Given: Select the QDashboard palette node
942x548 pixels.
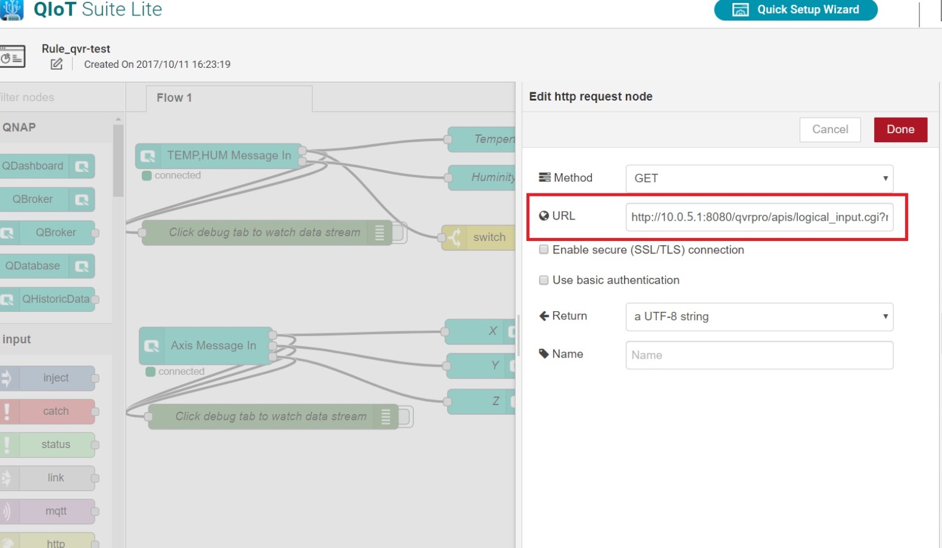Looking at the screenshot, I should (x=47, y=166).
